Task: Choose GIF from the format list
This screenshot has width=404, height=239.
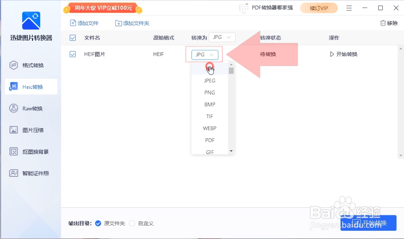Action: pos(210,151)
